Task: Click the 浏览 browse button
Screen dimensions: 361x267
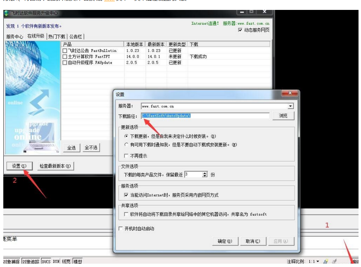Action: (283, 116)
